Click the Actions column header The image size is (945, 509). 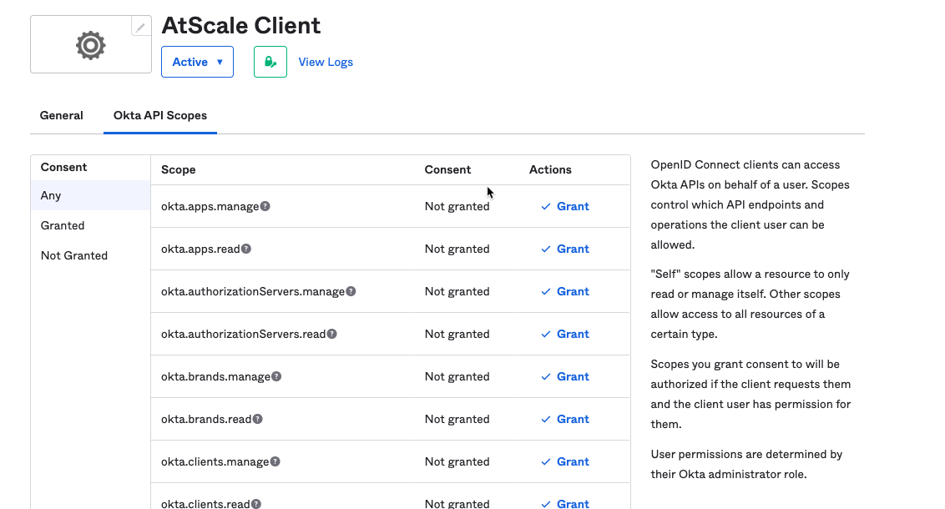pos(550,169)
